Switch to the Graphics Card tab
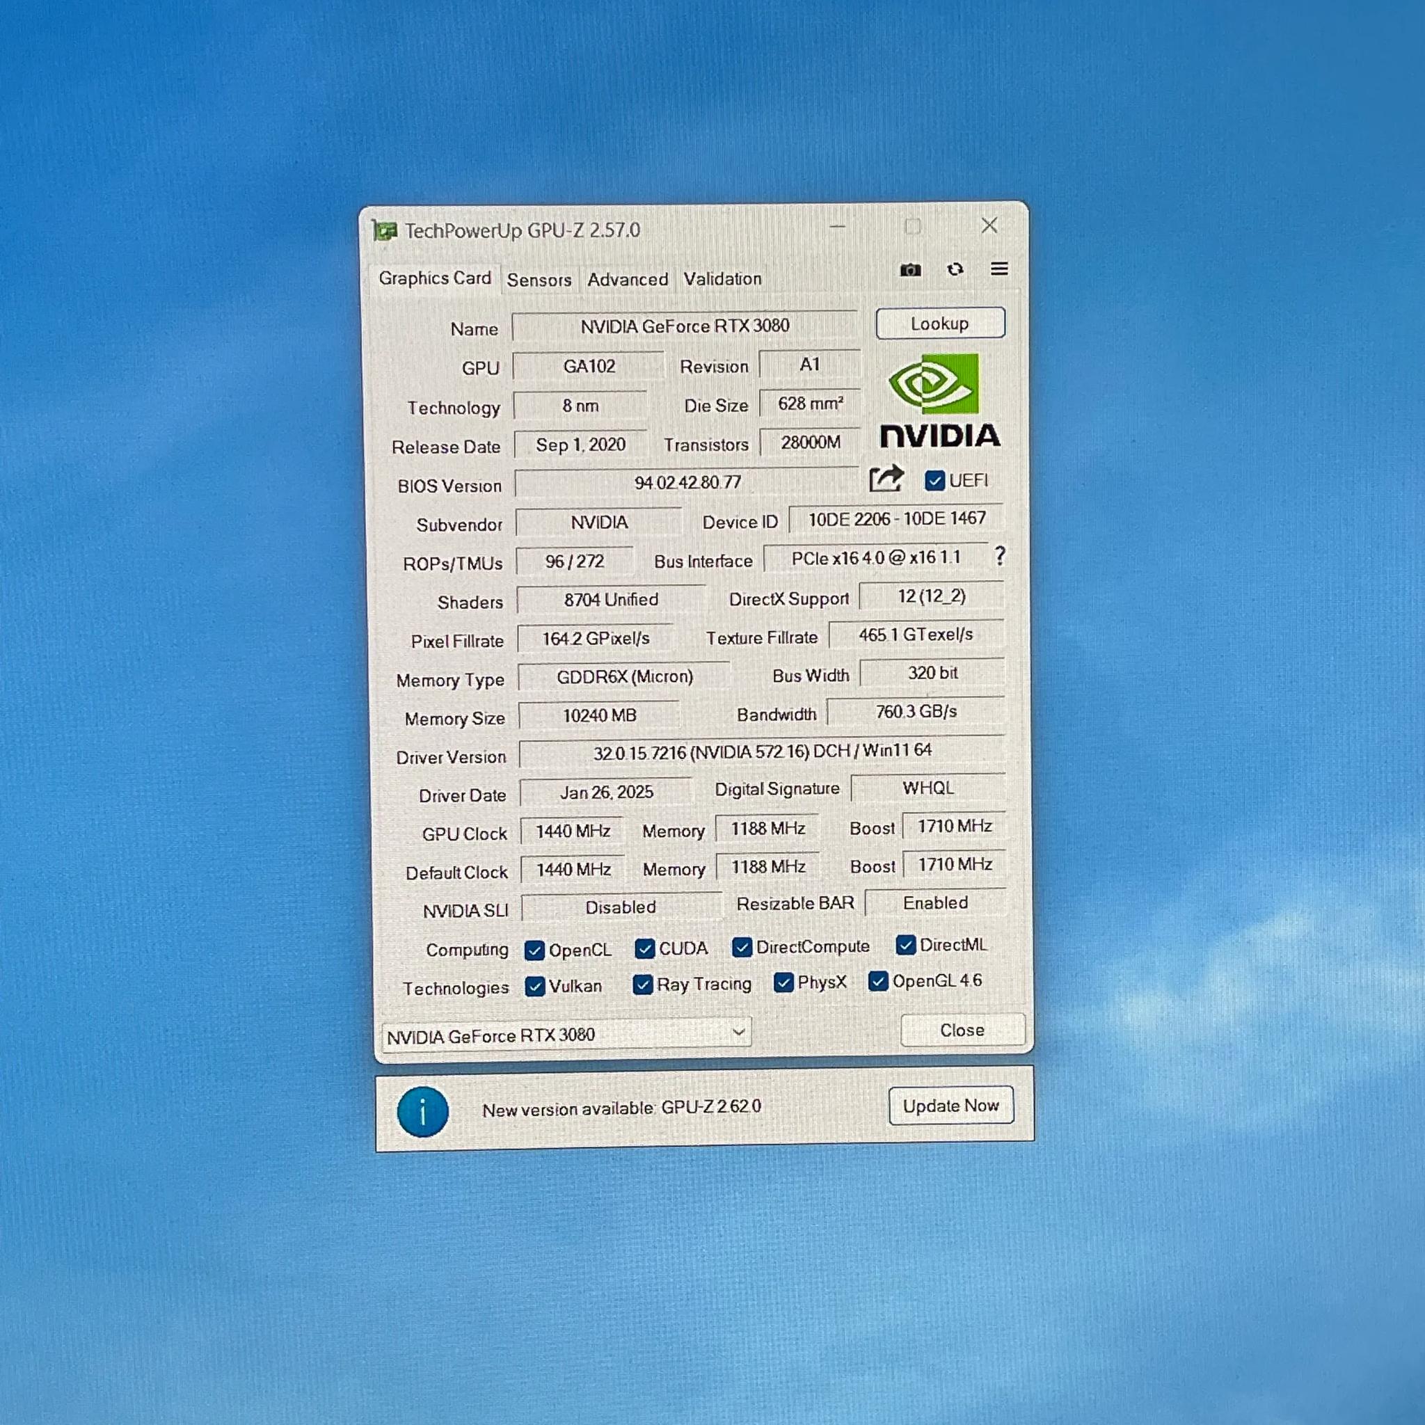 click(435, 278)
